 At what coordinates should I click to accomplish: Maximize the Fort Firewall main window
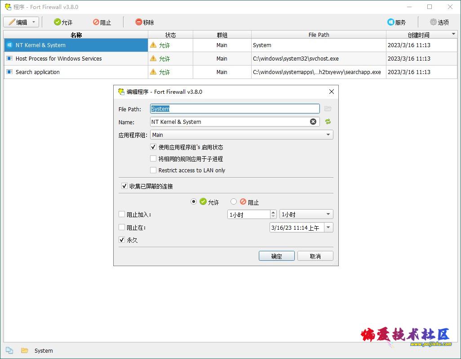(430, 7)
